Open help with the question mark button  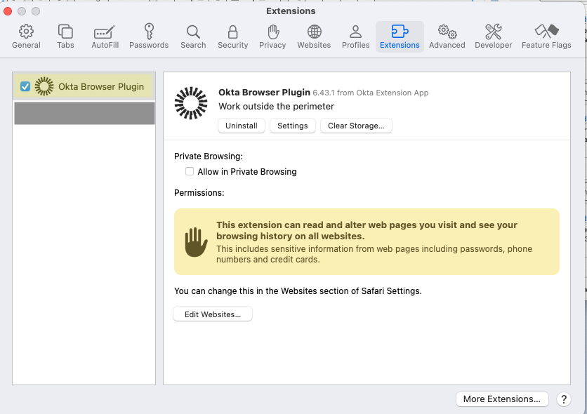563,399
